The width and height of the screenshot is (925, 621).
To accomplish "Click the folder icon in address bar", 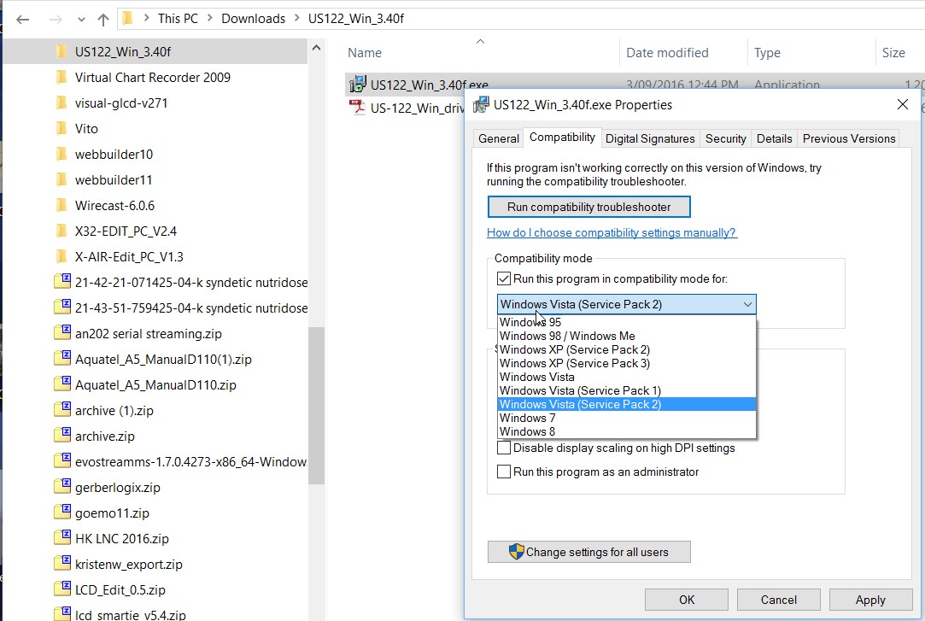I will [x=126, y=18].
